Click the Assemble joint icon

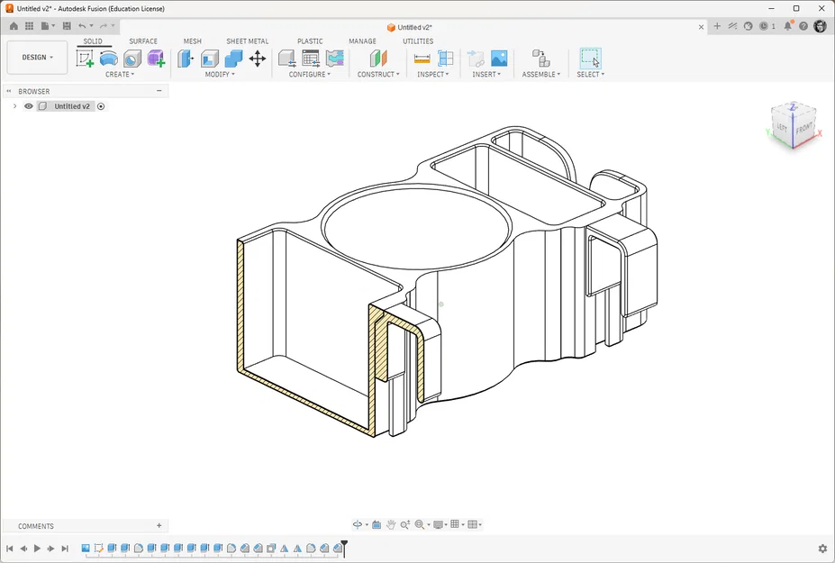(x=541, y=58)
